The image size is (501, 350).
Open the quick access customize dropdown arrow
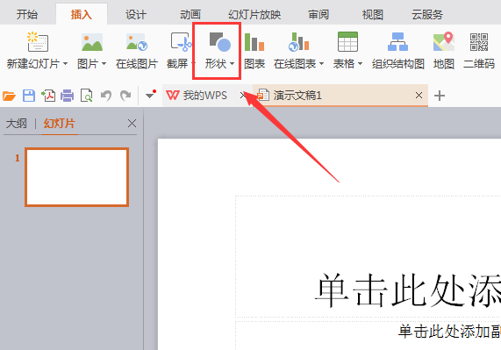[x=149, y=95]
